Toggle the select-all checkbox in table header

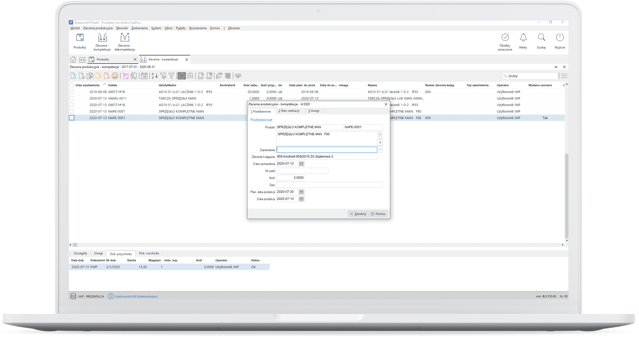click(72, 85)
